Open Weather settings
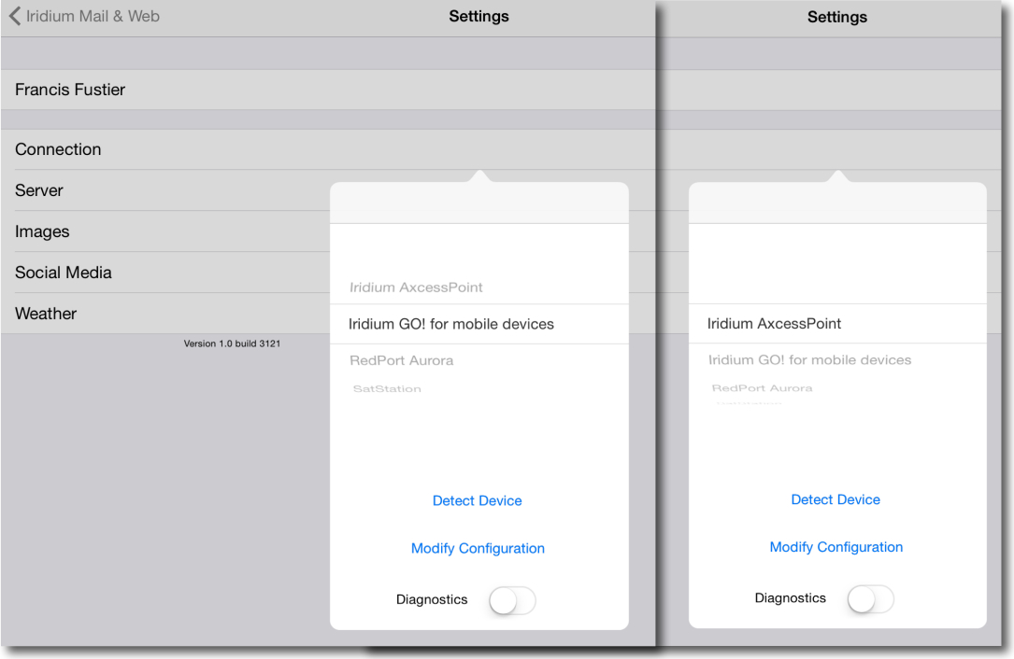This screenshot has height=659, width=1014. (165, 314)
